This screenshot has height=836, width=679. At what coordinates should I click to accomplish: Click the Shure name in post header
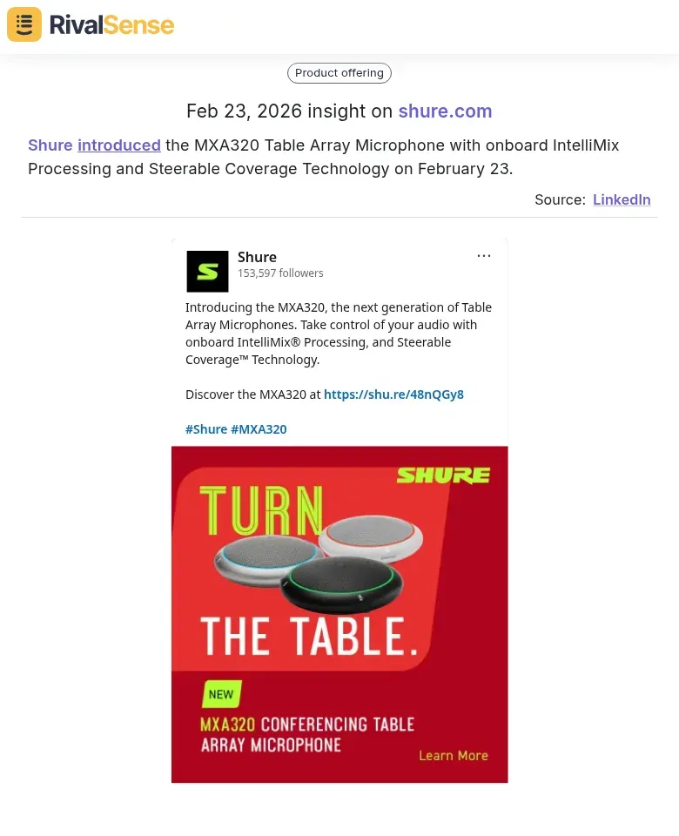coord(257,257)
